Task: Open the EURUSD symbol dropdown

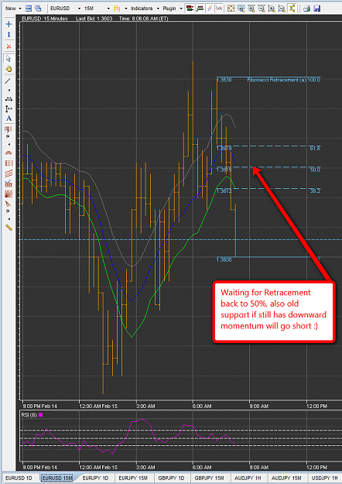Action: point(79,9)
